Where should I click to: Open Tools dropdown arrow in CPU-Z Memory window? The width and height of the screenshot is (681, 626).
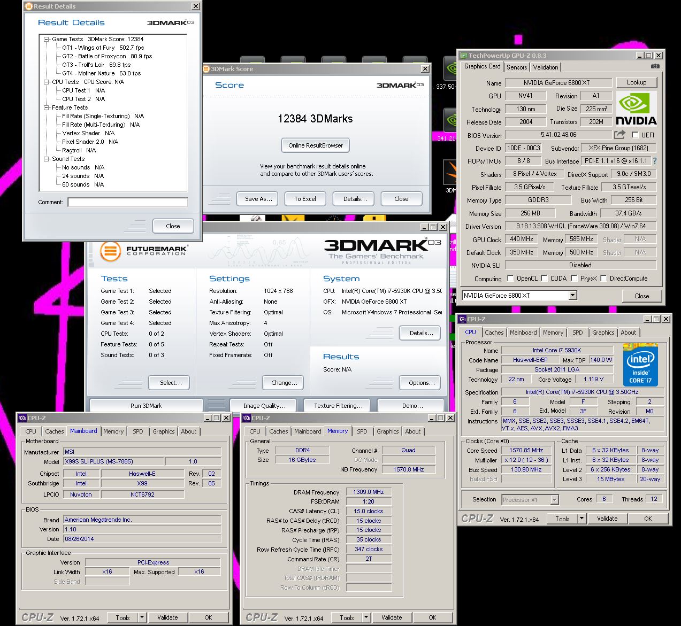coord(366,617)
